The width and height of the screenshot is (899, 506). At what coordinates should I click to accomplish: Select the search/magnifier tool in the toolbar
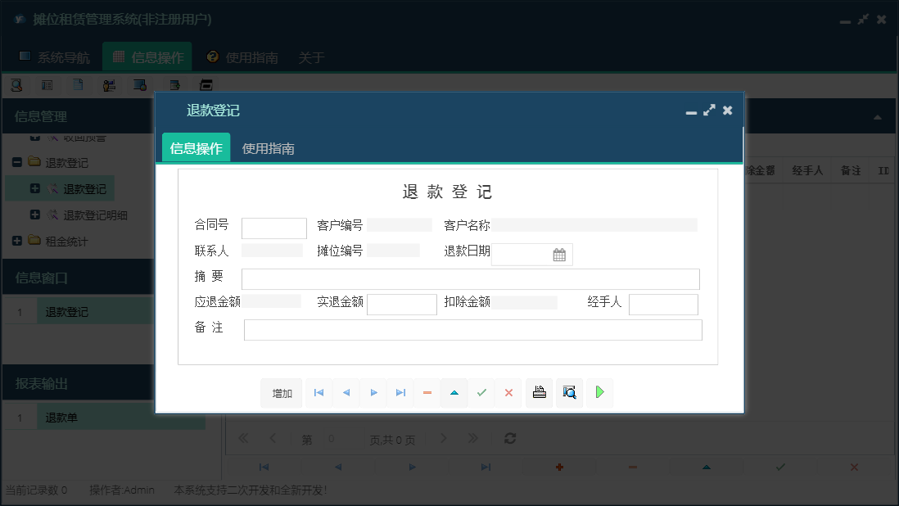click(x=16, y=84)
